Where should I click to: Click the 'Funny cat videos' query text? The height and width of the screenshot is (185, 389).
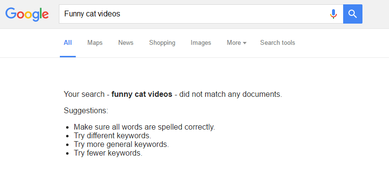[x=92, y=14]
